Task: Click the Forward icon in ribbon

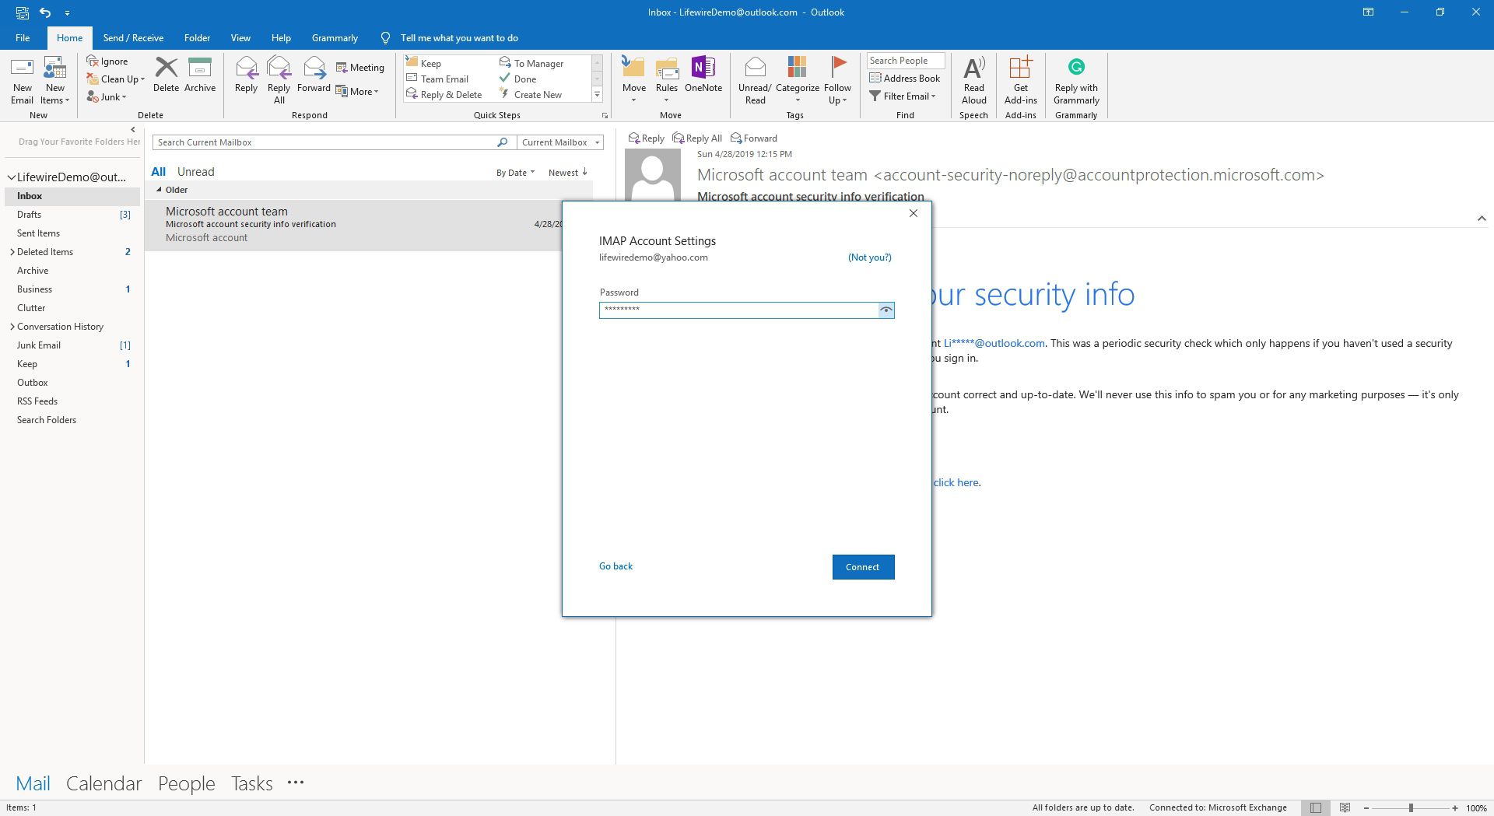Action: point(314,75)
